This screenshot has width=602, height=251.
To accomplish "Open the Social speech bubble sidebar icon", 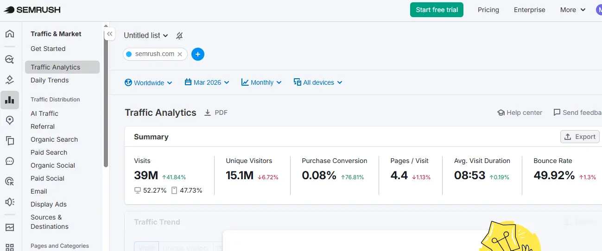I will tap(10, 161).
